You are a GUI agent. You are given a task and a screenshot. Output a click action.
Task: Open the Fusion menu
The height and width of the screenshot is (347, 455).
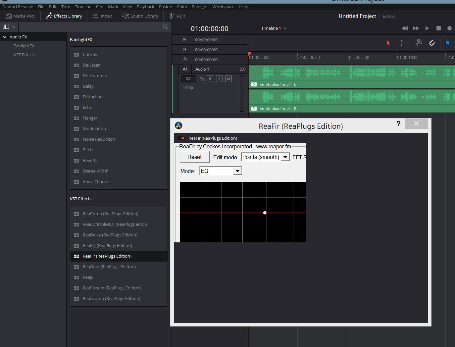[x=165, y=7]
